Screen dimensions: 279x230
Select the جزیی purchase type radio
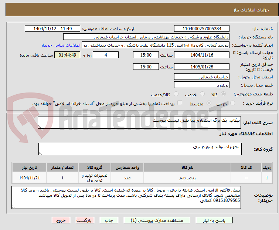pos(232,103)
